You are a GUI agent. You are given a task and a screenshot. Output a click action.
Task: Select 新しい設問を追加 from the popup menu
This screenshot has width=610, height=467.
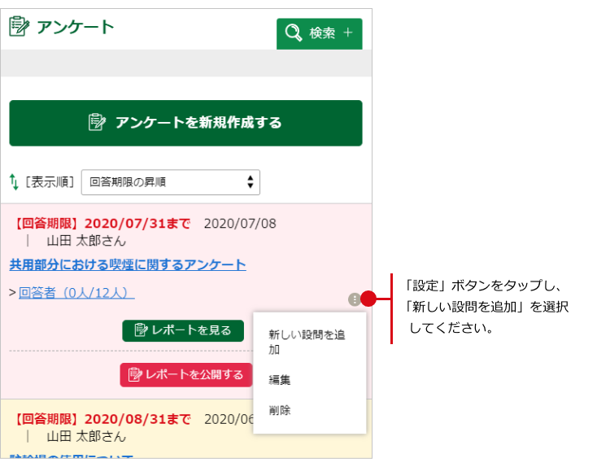[x=307, y=342]
